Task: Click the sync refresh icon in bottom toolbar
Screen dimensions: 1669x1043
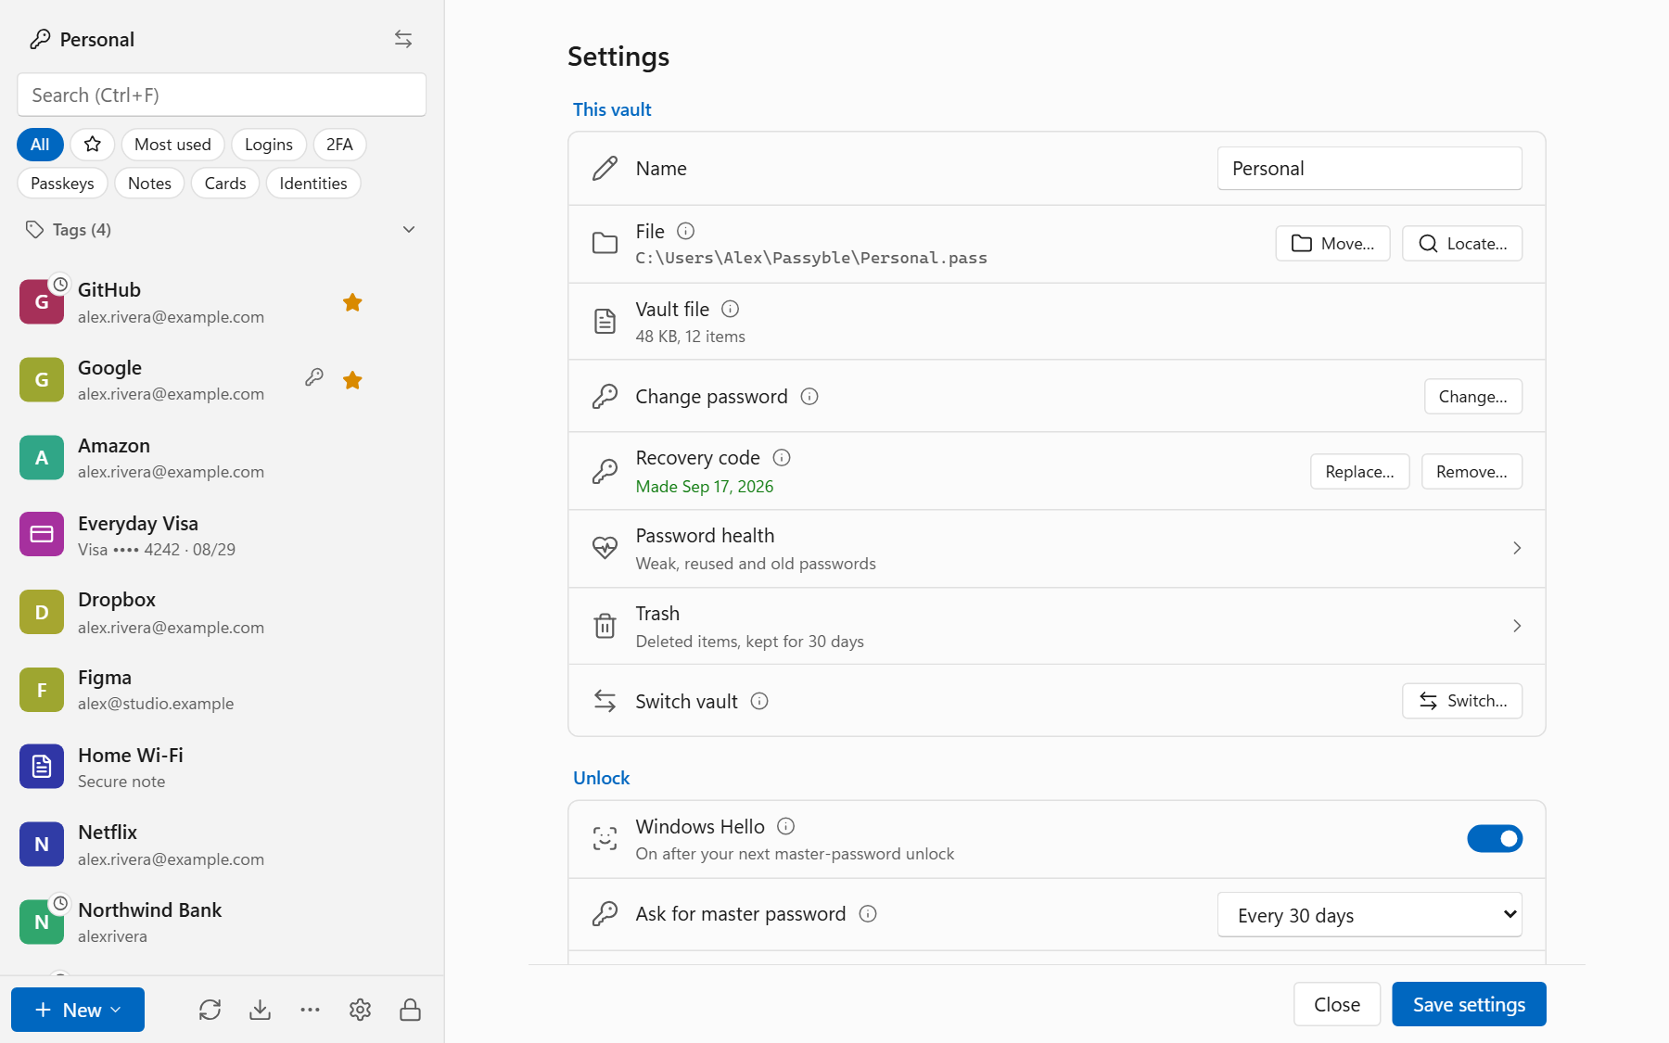Action: pos(210,1010)
